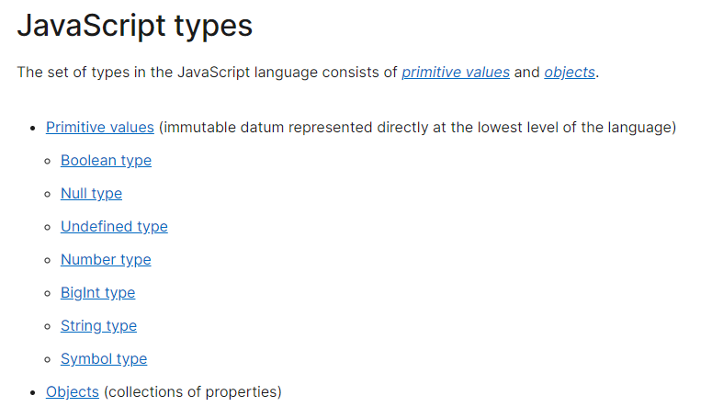Follow the Symbol type link
The height and width of the screenshot is (418, 712).
pyautogui.click(x=104, y=359)
